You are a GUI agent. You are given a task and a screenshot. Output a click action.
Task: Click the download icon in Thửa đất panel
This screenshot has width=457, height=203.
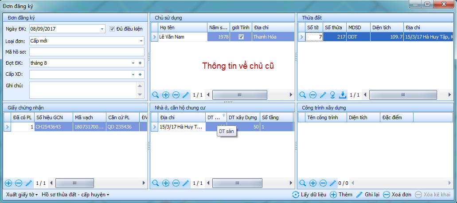[342, 95]
